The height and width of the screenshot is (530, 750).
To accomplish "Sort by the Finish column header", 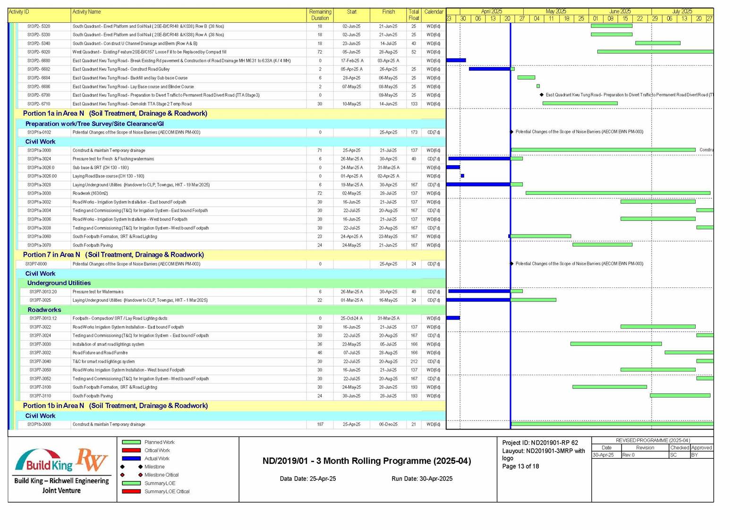I will (x=388, y=15).
